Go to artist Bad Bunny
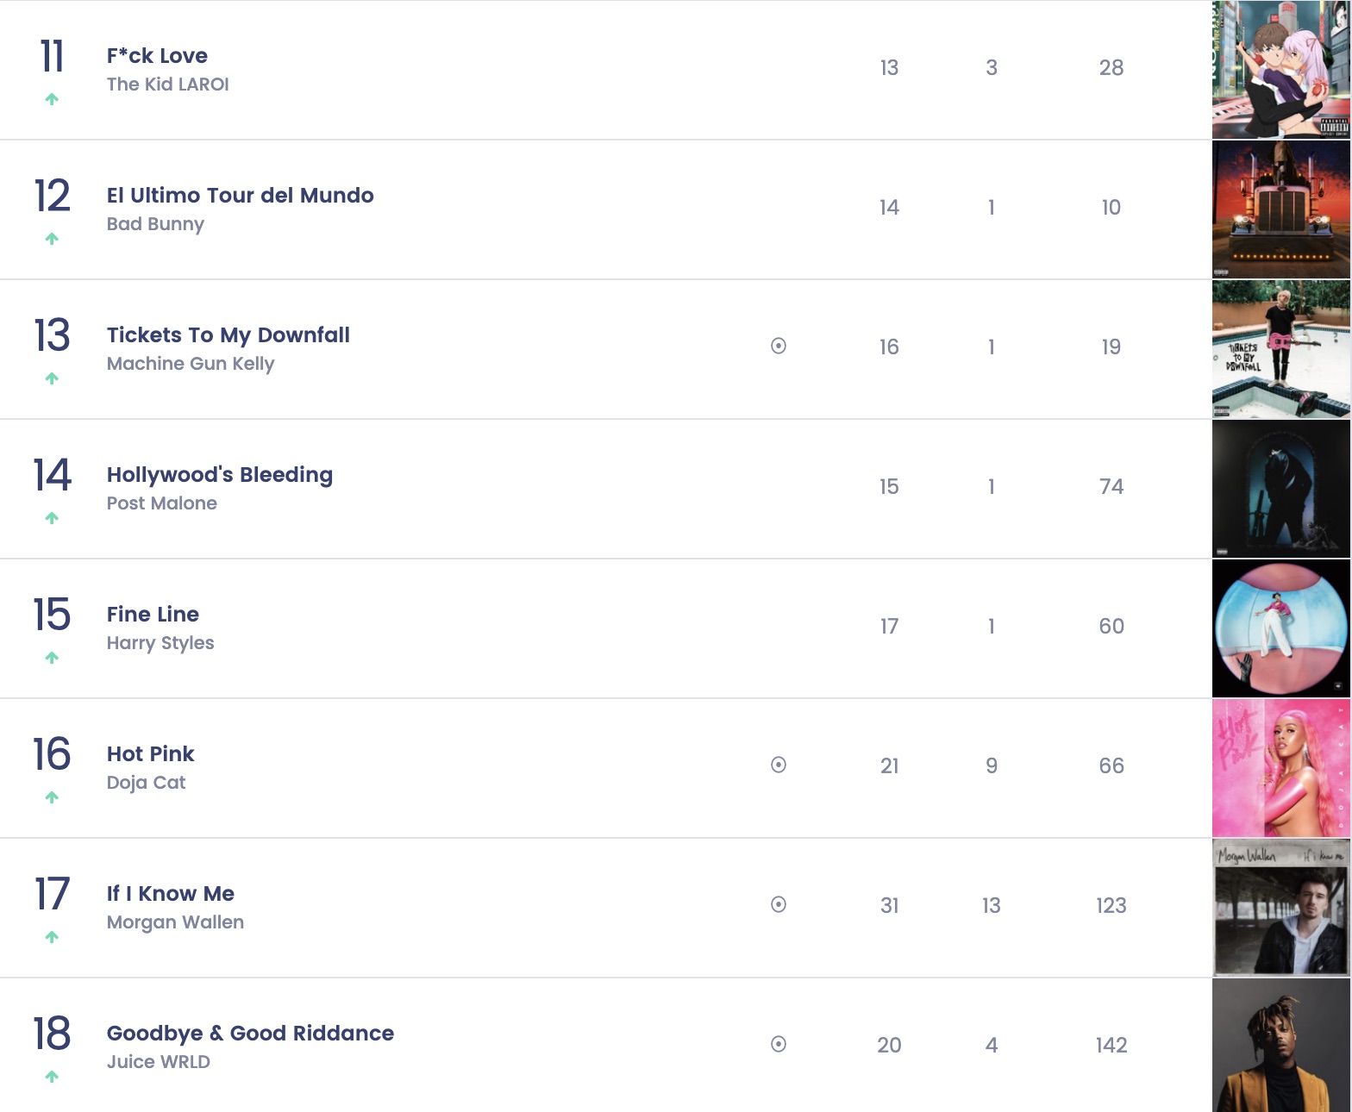 155,224
